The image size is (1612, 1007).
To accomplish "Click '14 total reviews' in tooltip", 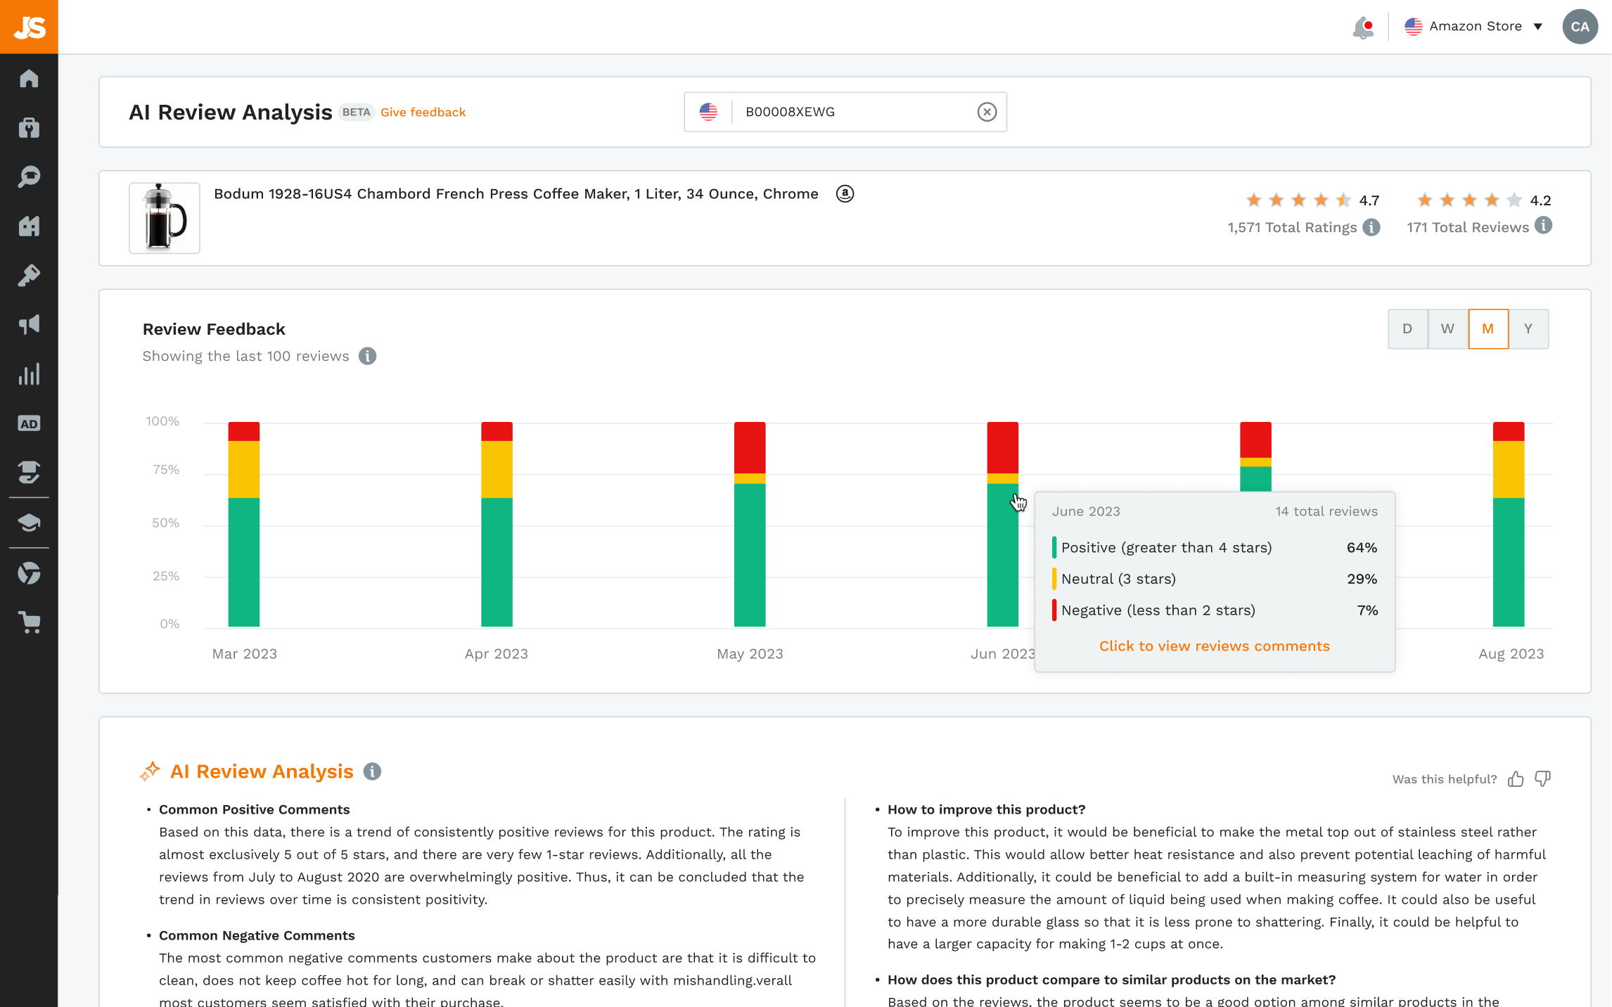I will tap(1326, 511).
